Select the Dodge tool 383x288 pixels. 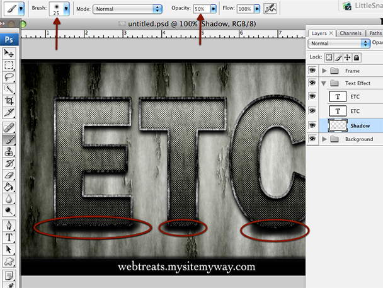tap(9, 210)
